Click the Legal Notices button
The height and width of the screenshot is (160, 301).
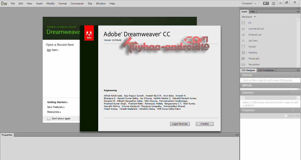(180, 124)
